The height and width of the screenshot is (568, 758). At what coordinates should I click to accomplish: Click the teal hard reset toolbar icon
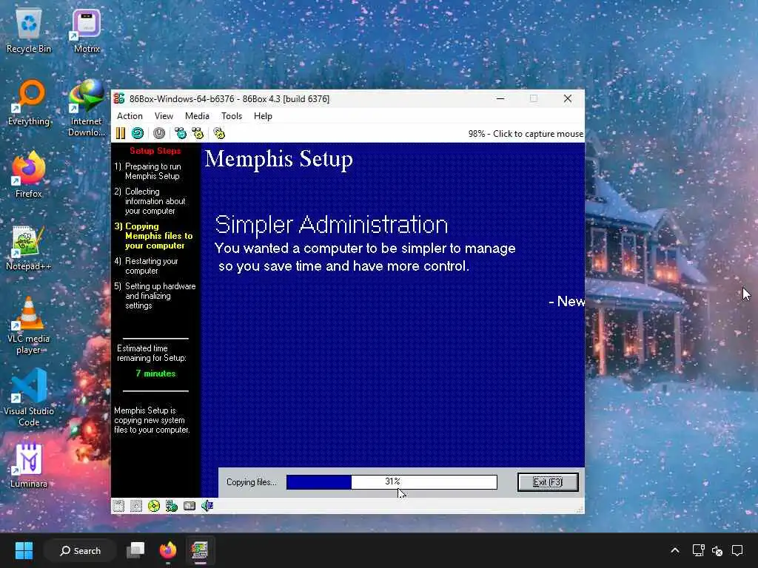pos(138,133)
